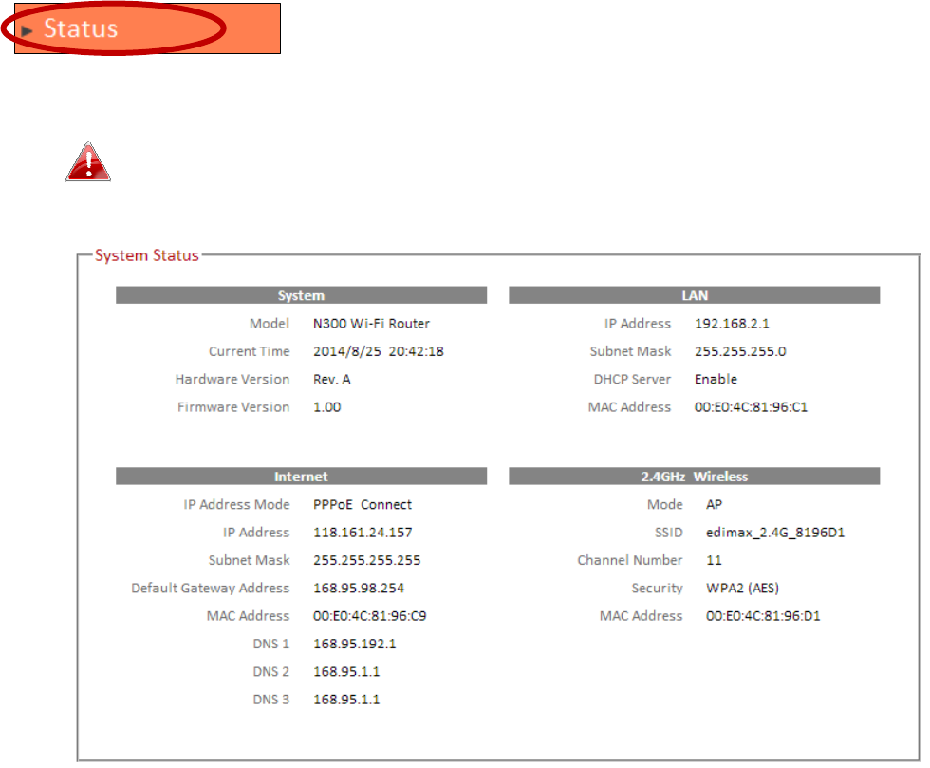
Task: Click Internet subnet mask 255.255.255.255
Action: [x=366, y=560]
